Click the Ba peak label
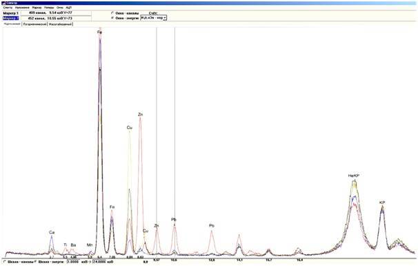 coord(73,245)
